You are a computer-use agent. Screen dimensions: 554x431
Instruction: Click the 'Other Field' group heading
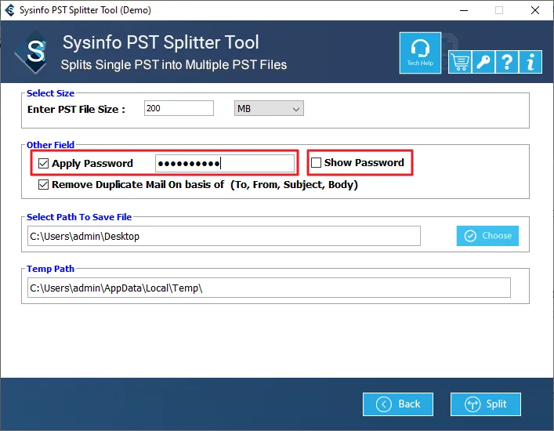pos(50,145)
